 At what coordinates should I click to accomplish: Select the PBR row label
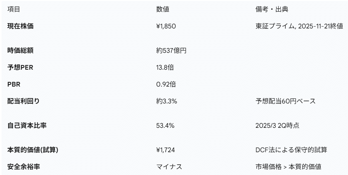pos(13,84)
